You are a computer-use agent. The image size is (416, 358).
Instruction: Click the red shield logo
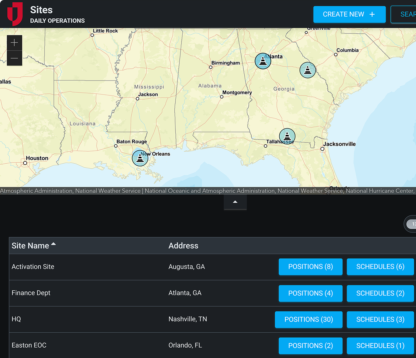pos(15,14)
